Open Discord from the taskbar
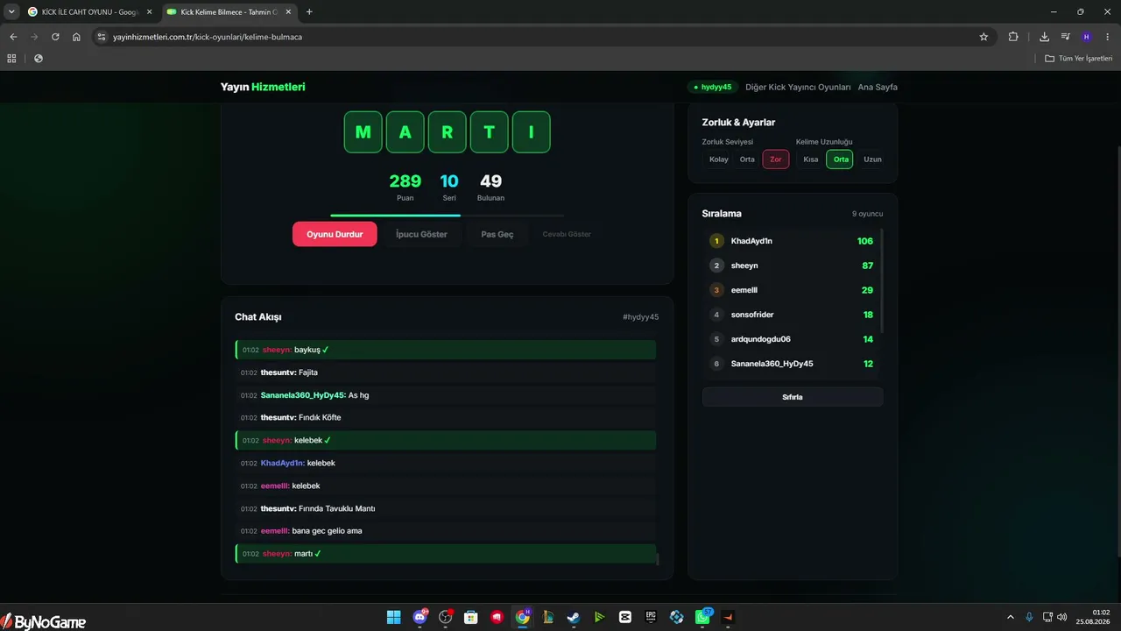Image resolution: width=1121 pixels, height=631 pixels. coord(419,617)
